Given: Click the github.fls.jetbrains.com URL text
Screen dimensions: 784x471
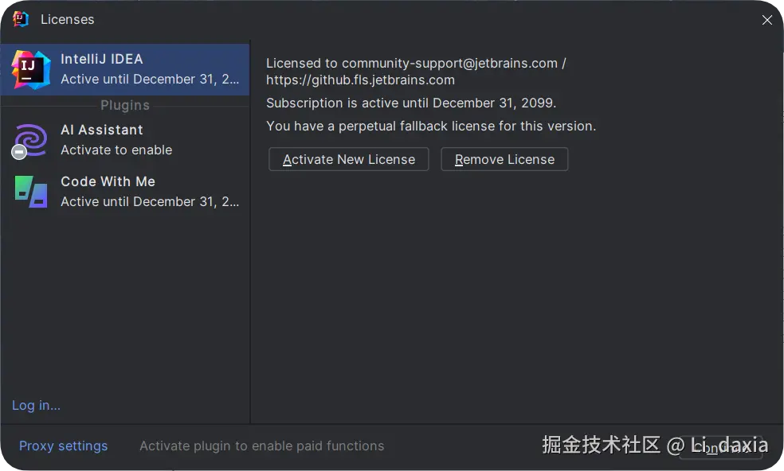Looking at the screenshot, I should (360, 80).
